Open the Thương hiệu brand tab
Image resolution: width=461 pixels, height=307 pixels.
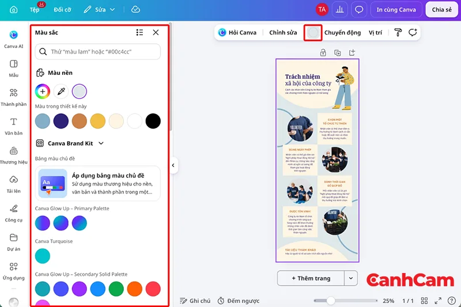click(13, 156)
